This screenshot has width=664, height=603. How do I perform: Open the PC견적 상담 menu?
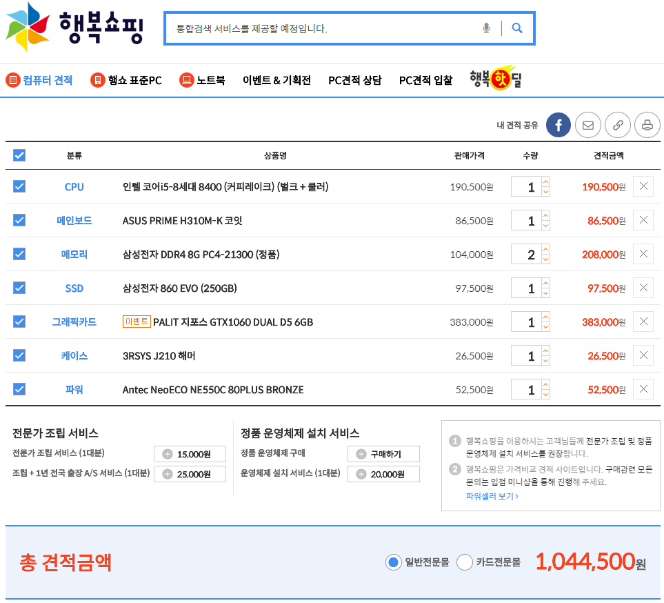point(355,80)
